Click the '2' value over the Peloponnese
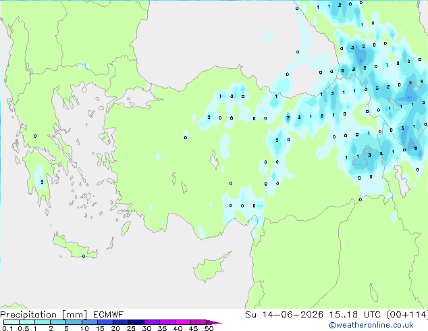 pos(42,182)
